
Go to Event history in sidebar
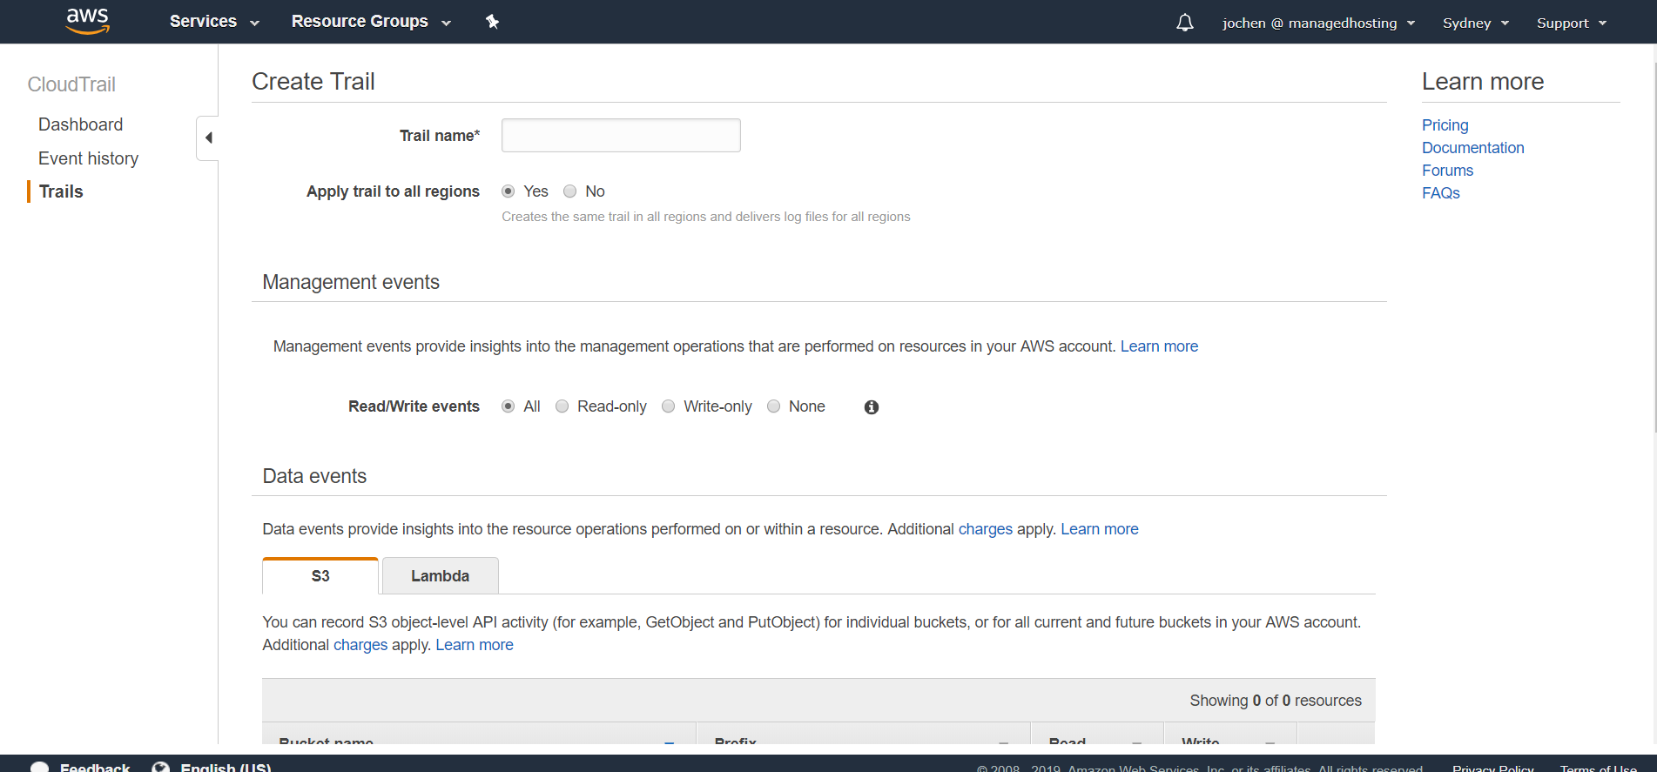[89, 158]
